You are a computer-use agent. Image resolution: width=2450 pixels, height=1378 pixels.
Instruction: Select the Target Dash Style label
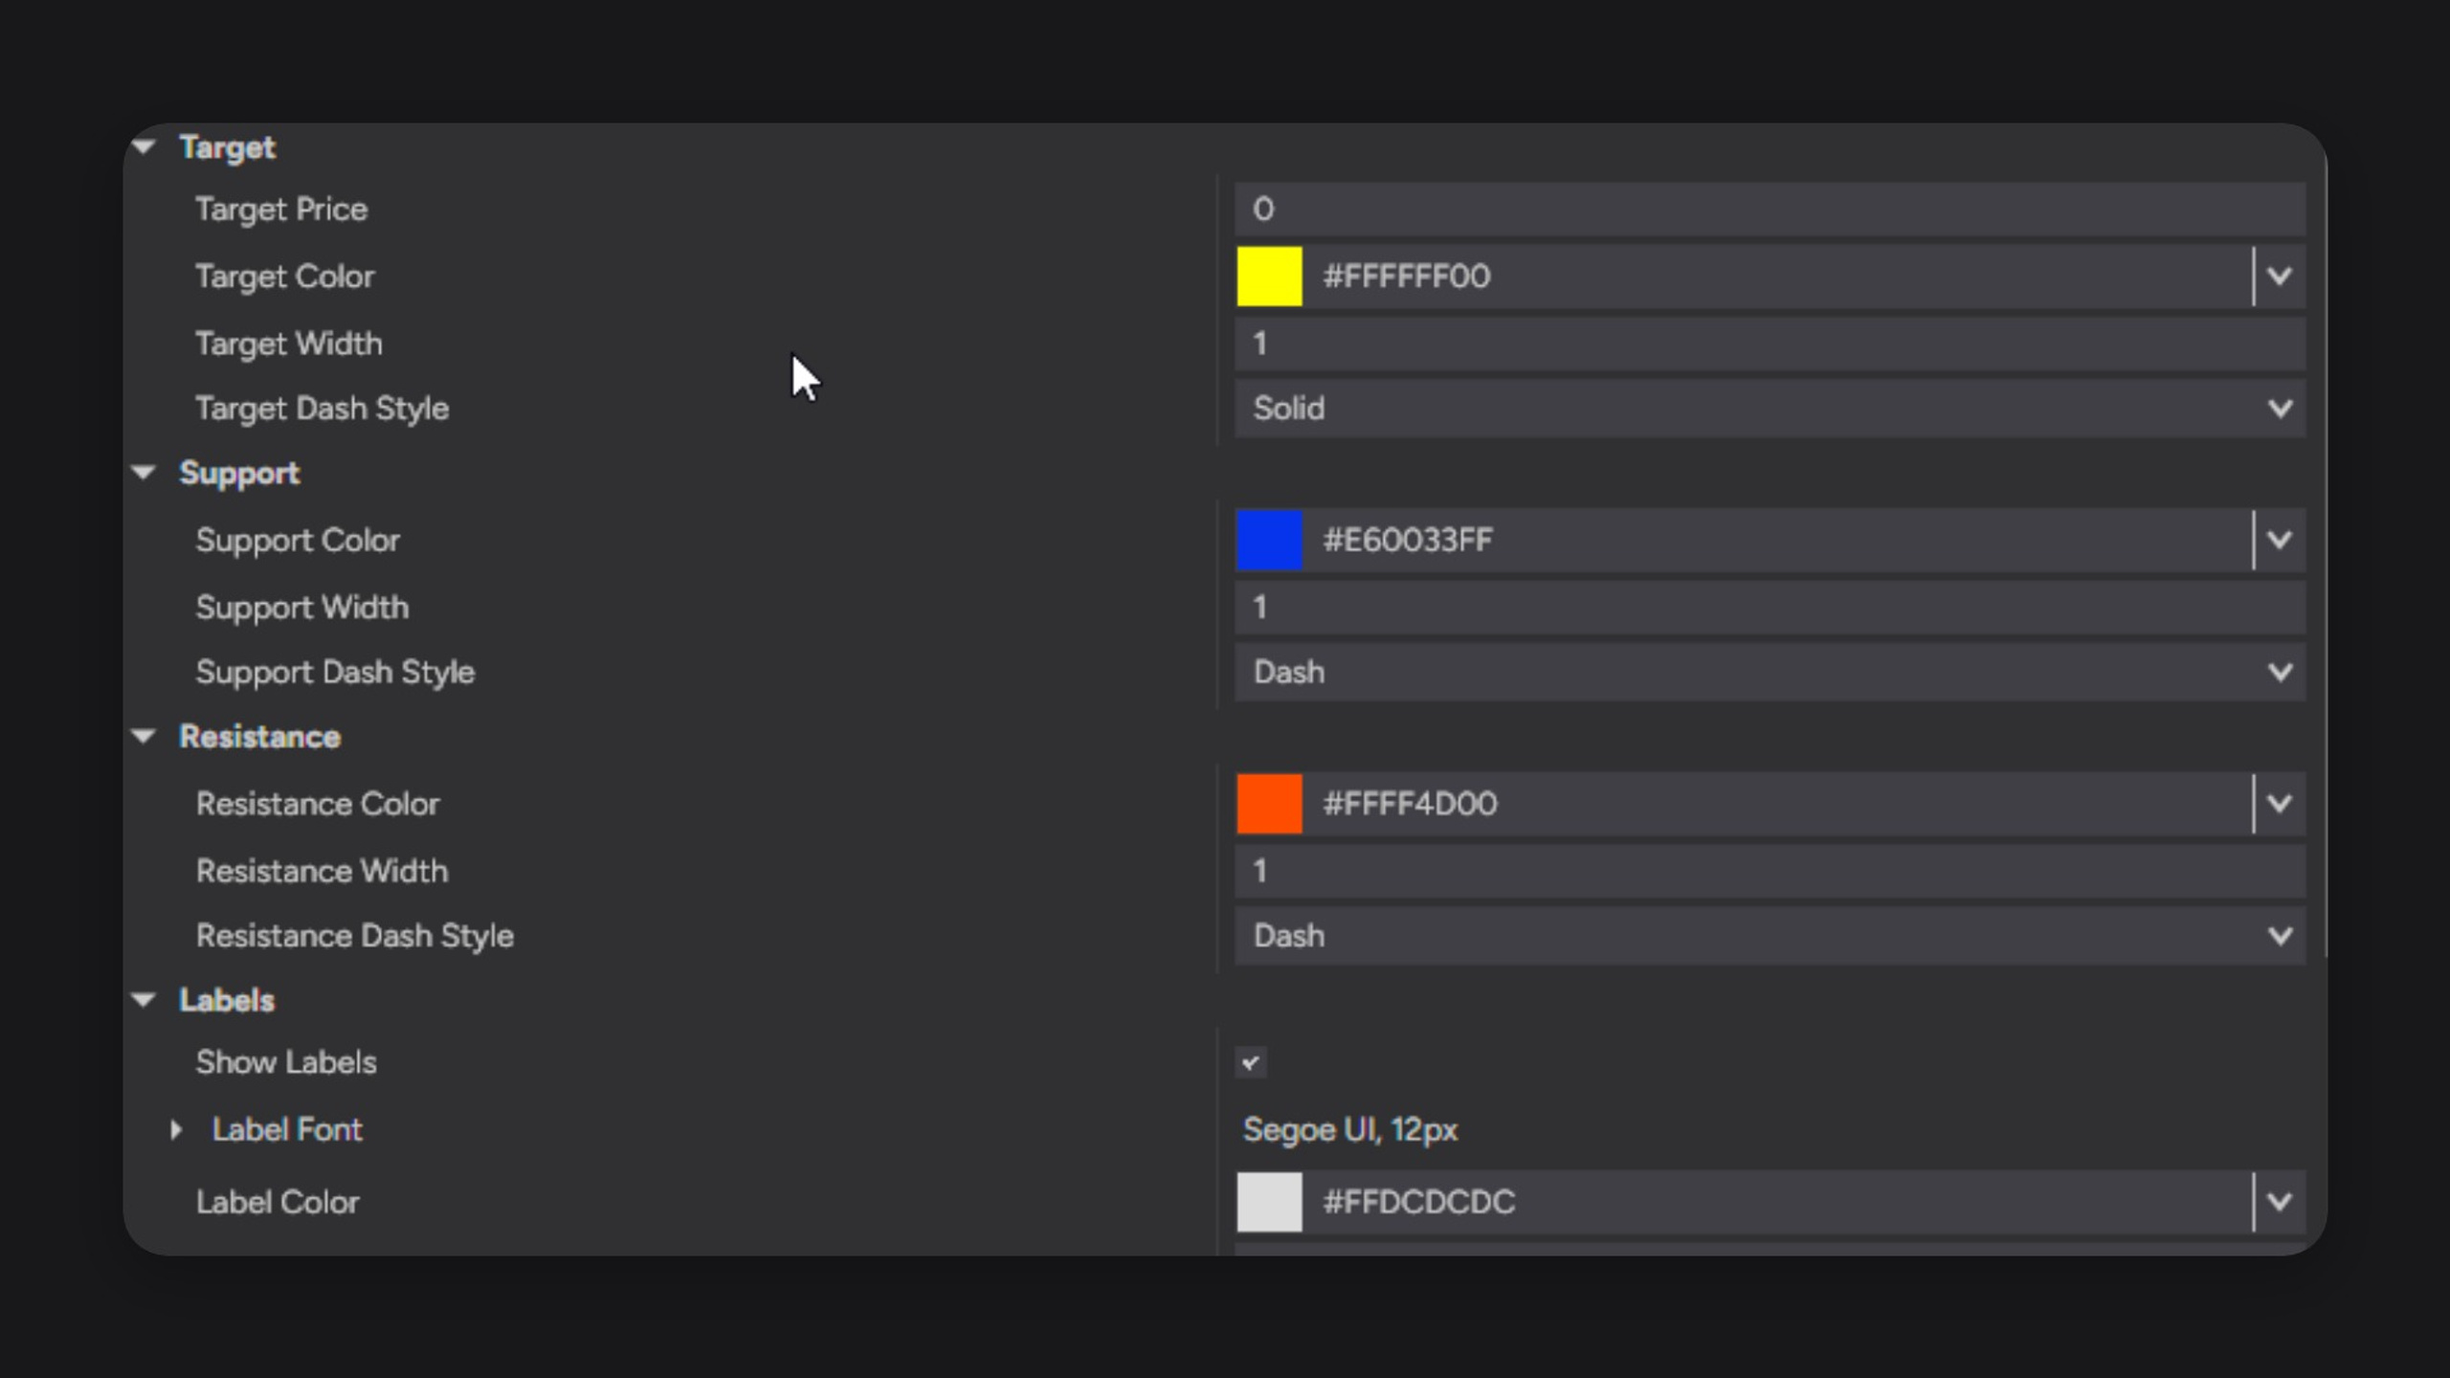(x=322, y=409)
